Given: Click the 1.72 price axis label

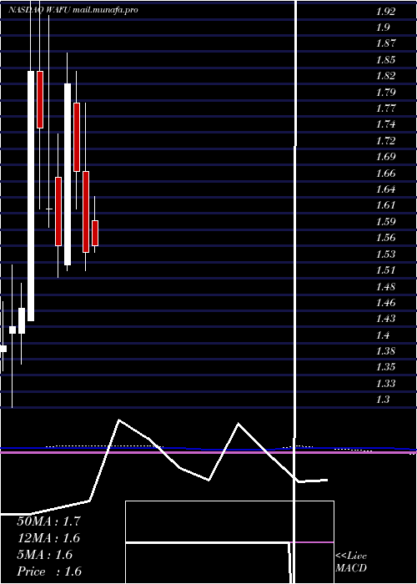Looking at the screenshot, I should [385, 141].
